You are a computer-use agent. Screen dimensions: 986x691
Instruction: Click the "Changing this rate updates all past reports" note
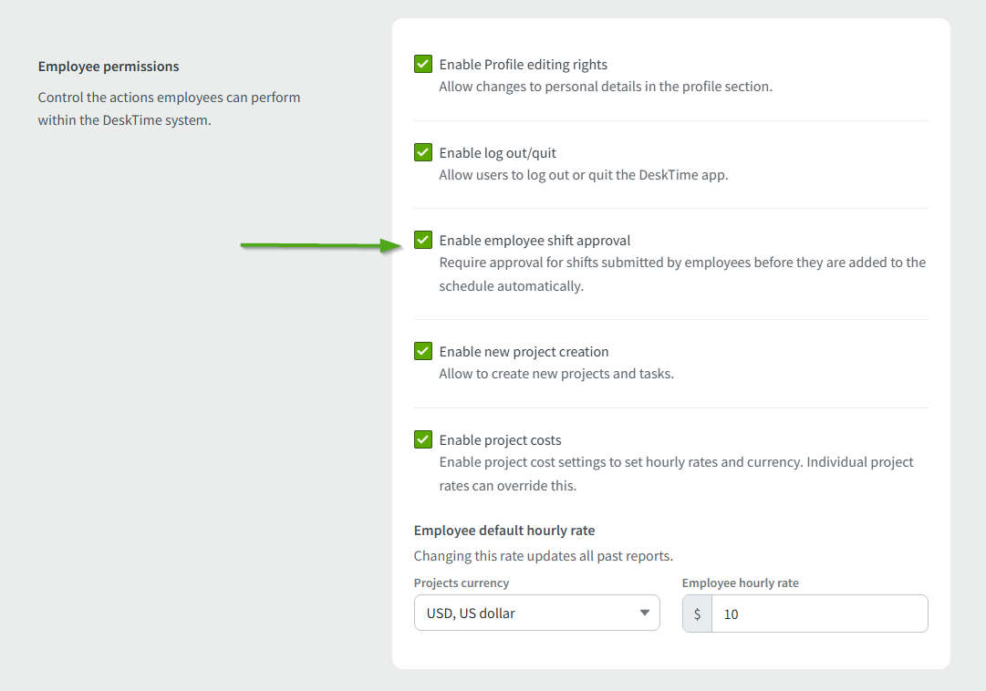(x=543, y=556)
